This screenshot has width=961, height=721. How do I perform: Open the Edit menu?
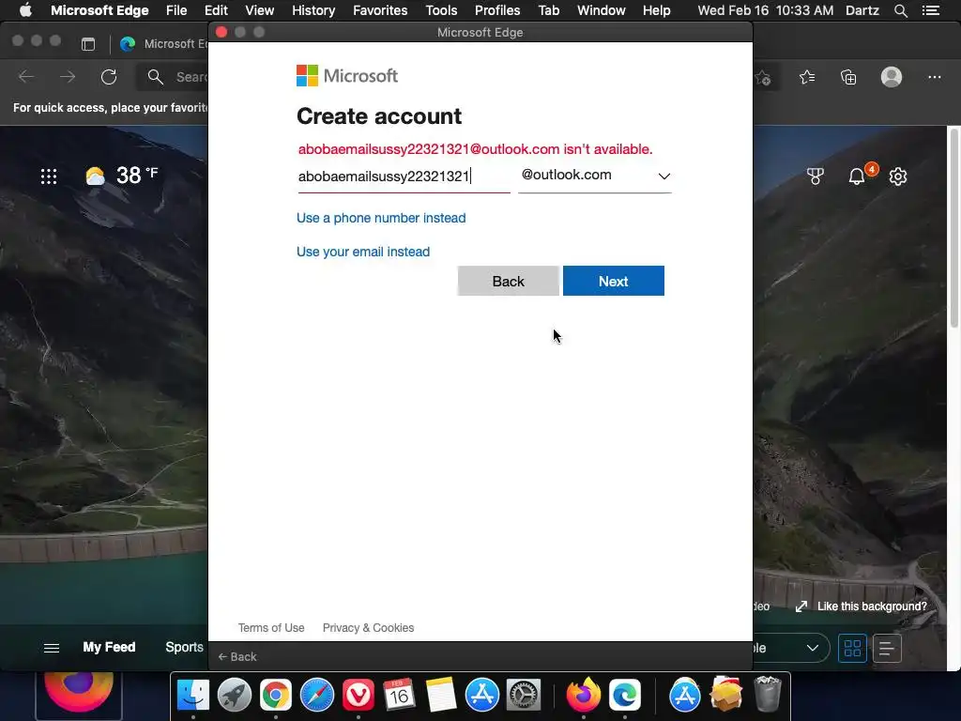[x=216, y=10]
